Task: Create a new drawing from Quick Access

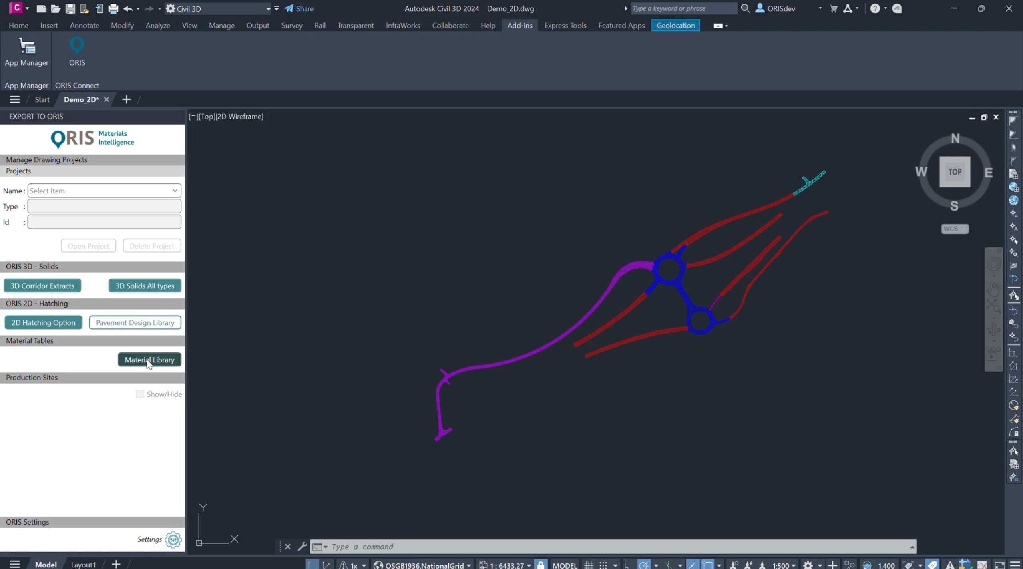Action: [41, 8]
